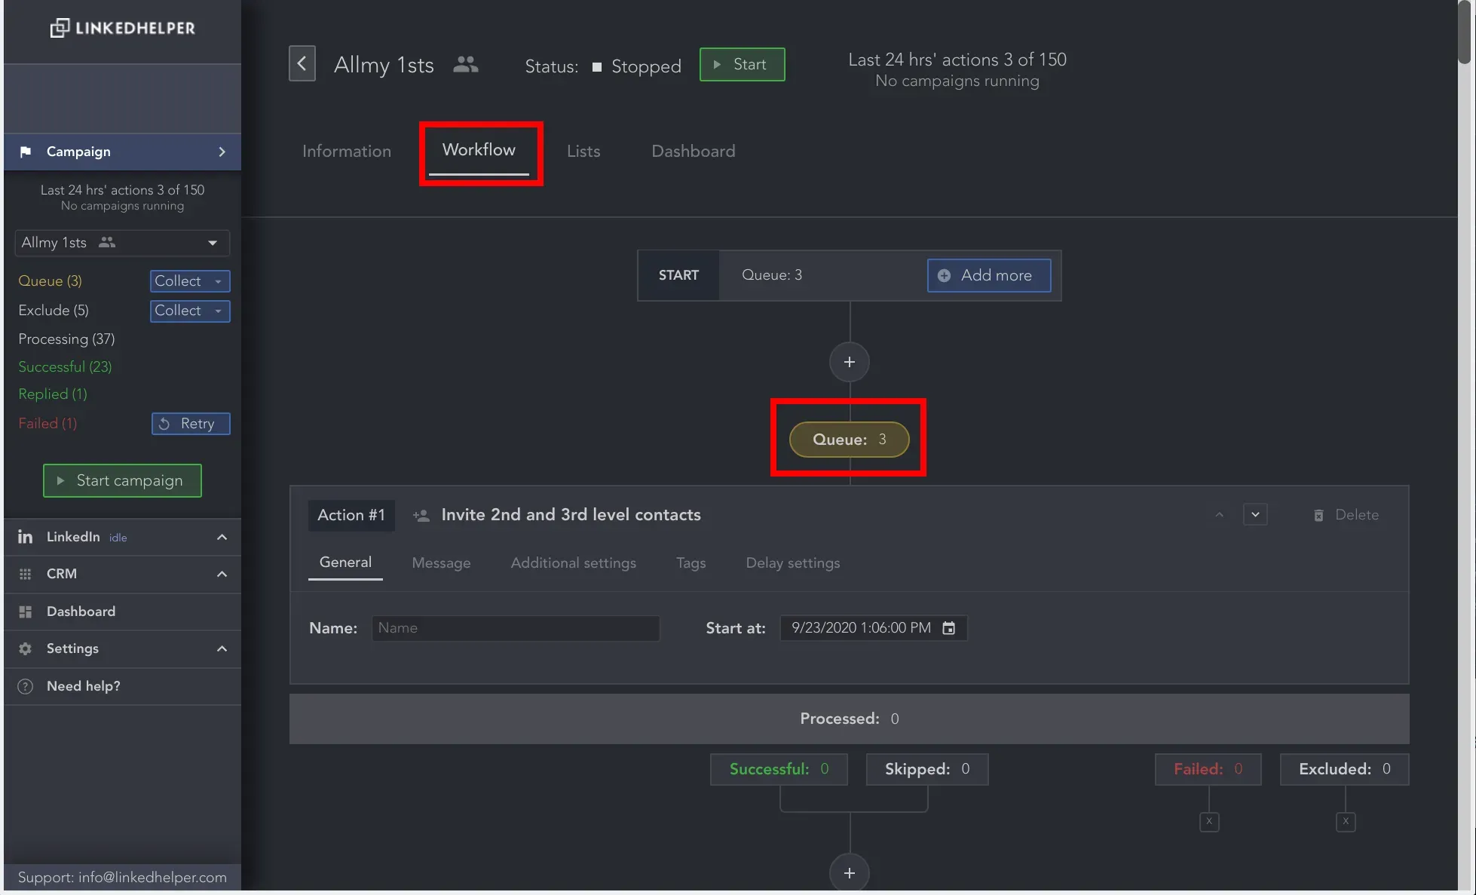Click the Name input field
The height and width of the screenshot is (895, 1476).
click(515, 628)
